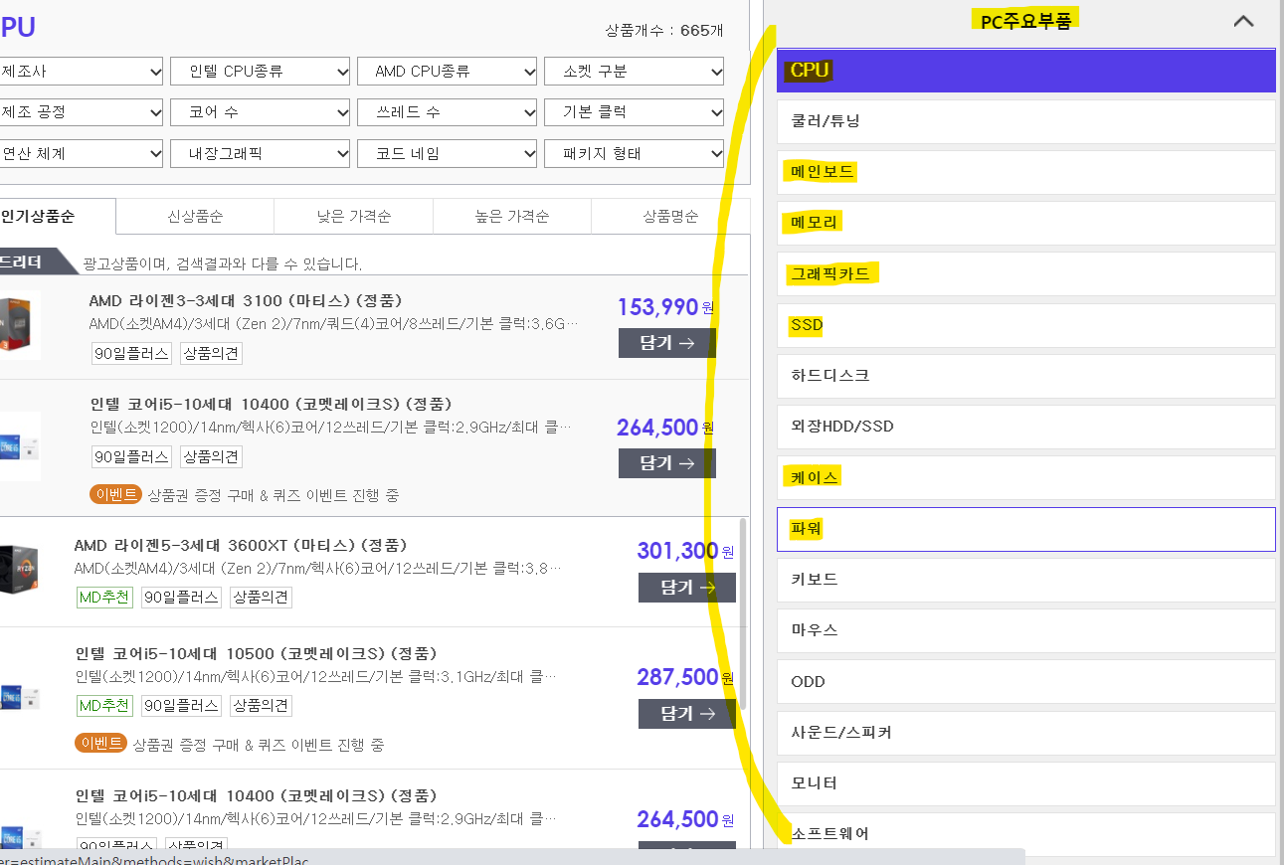The image size is (1284, 865).
Task: Click 90일플러스 tag under Ryzen3 3100
Action: coord(132,353)
